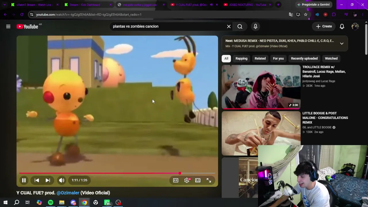Image resolution: width=368 pixels, height=207 pixels.
Task: Open a new browser tab
Action: coord(278,5)
